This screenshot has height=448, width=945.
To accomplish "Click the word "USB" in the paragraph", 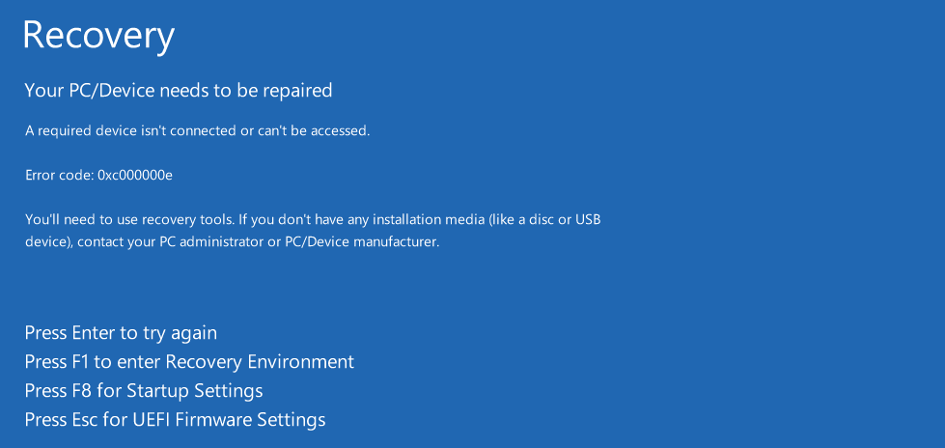I will coord(588,219).
